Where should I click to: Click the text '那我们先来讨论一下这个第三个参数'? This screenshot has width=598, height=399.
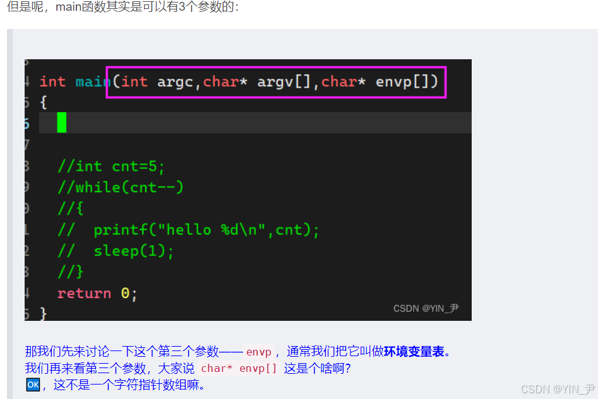pyautogui.click(x=122, y=351)
